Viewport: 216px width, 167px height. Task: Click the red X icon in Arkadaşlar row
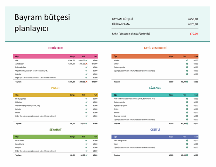pyautogui.click(x=86, y=64)
